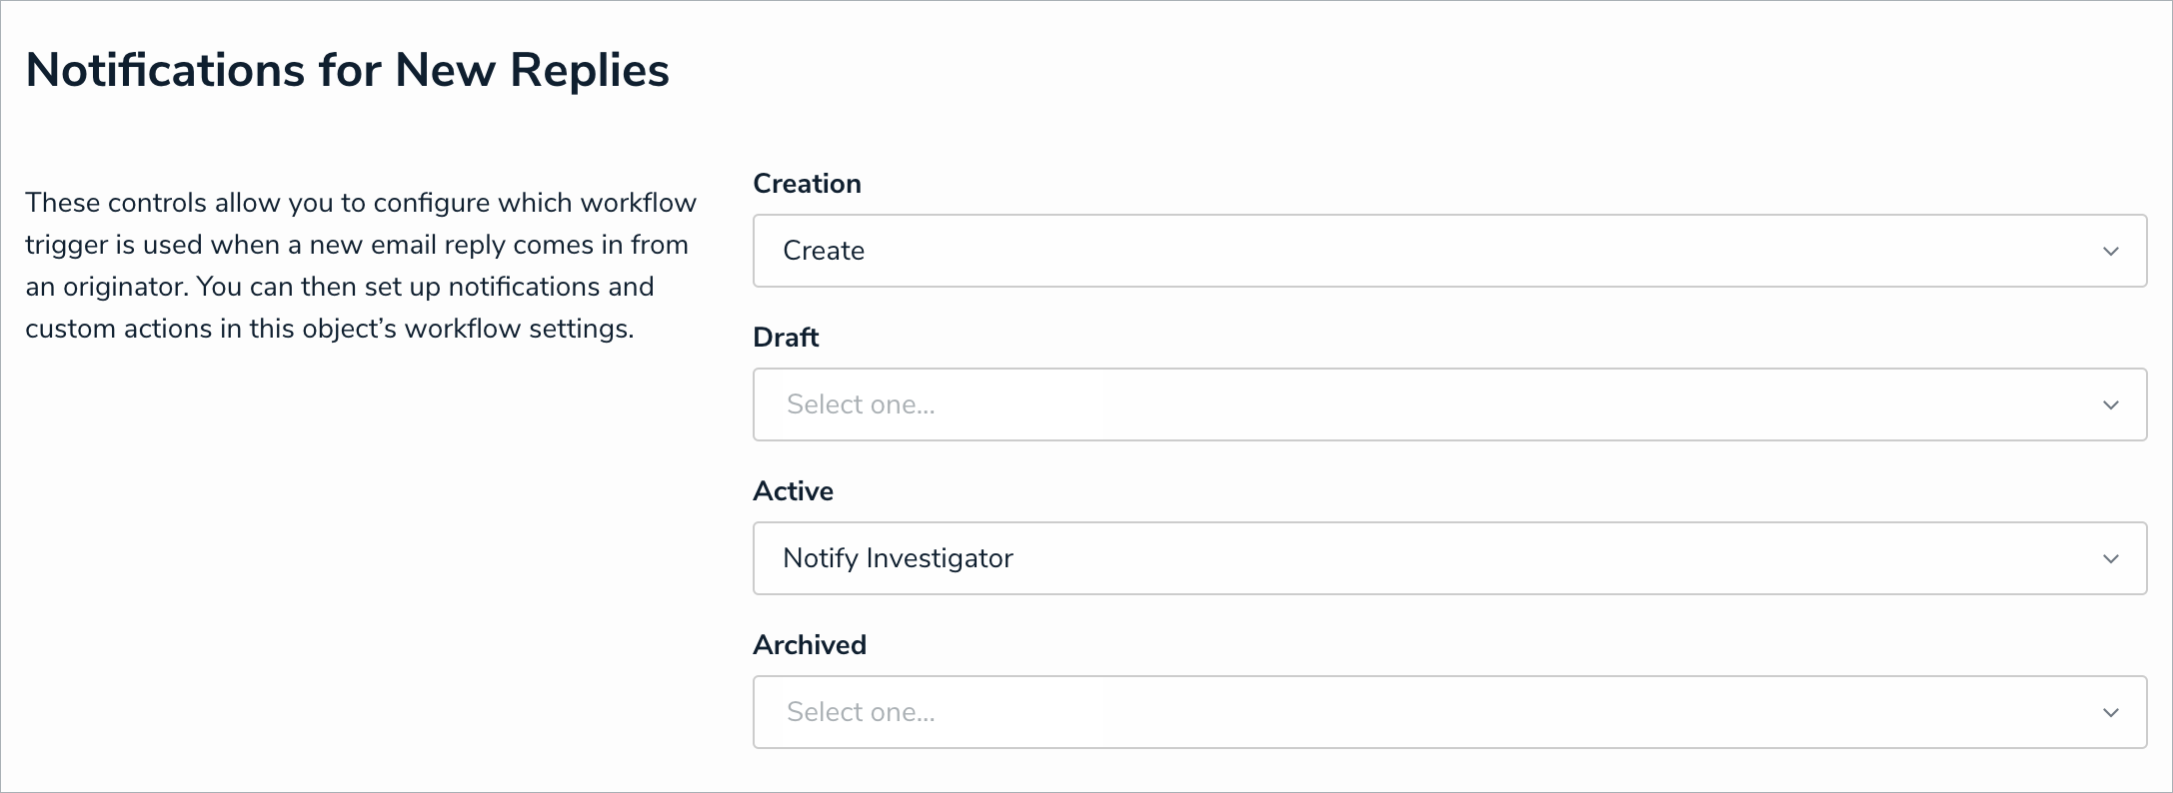Viewport: 2173px width, 793px height.
Task: Click the 'Notify Investigator' selected value
Action: point(898,558)
